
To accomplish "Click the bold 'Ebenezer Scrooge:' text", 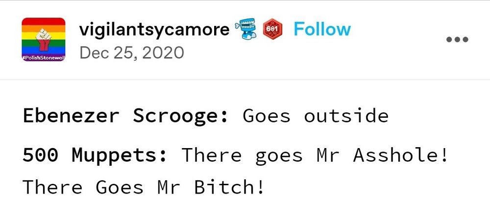I will click(x=125, y=116).
